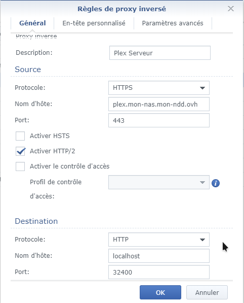Select the Général tab
Image resolution: width=244 pixels, height=303 pixels.
click(x=32, y=23)
